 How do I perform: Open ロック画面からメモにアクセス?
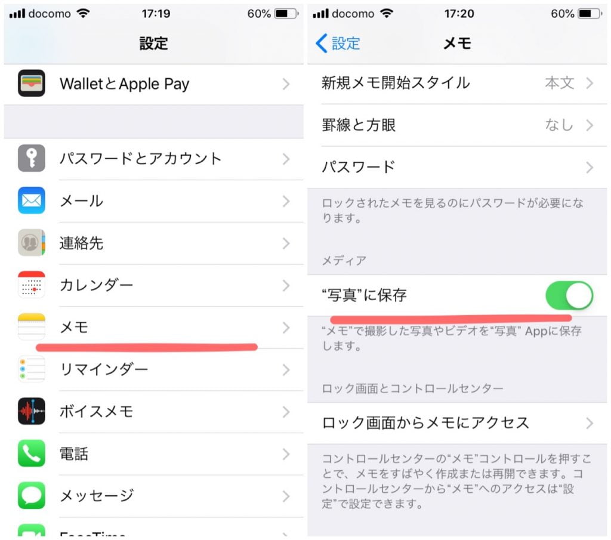pyautogui.click(x=457, y=423)
